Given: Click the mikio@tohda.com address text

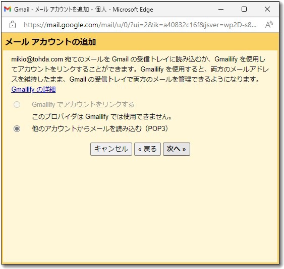Looking at the screenshot, I should coord(37,59).
